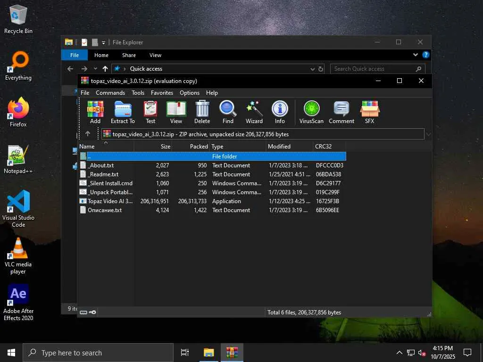Select Topaz Video AI application file
483x362 pixels.
click(x=212, y=201)
